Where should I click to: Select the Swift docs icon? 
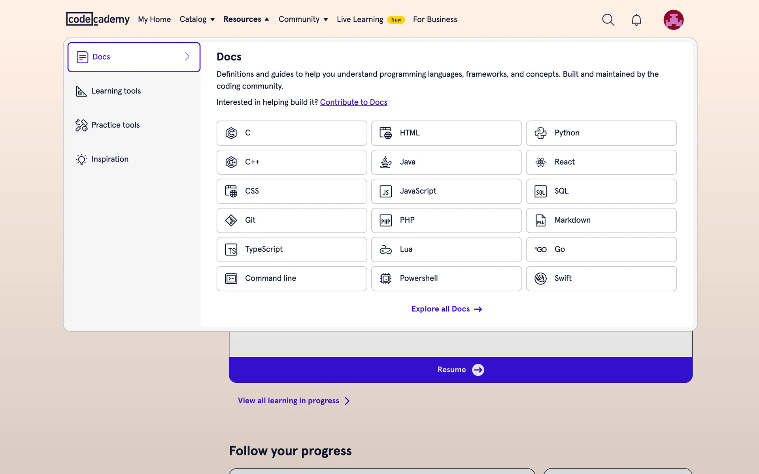[540, 278]
